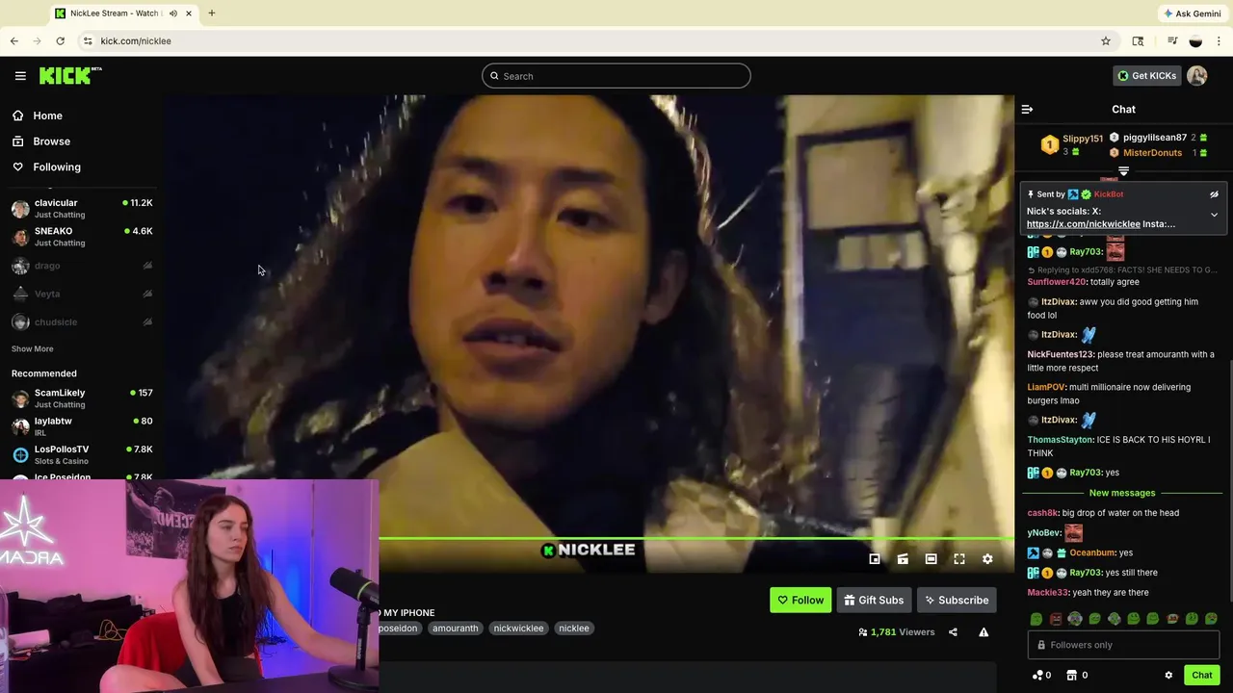
Task: Open video player settings gear
Action: pyautogui.click(x=987, y=559)
